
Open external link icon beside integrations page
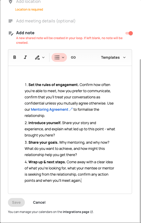[92, 212]
